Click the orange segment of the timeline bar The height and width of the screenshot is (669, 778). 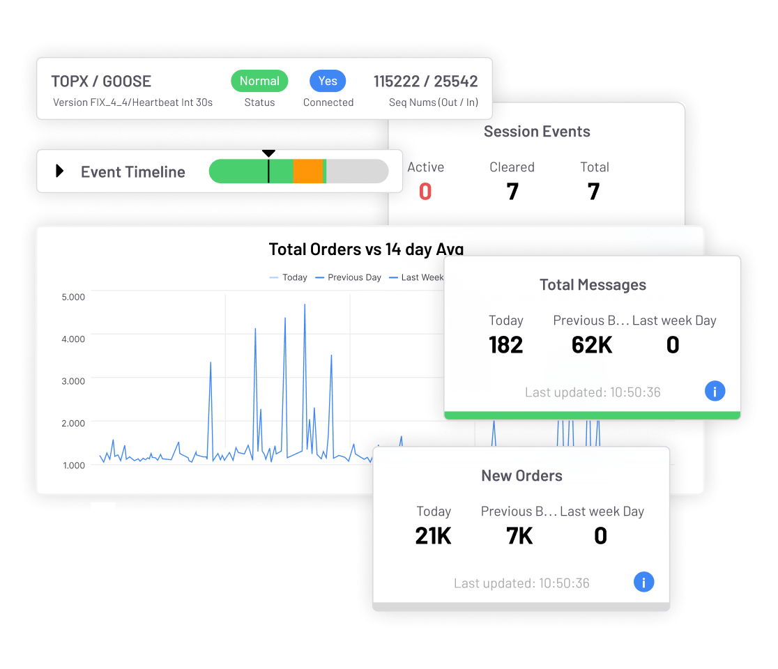(309, 170)
